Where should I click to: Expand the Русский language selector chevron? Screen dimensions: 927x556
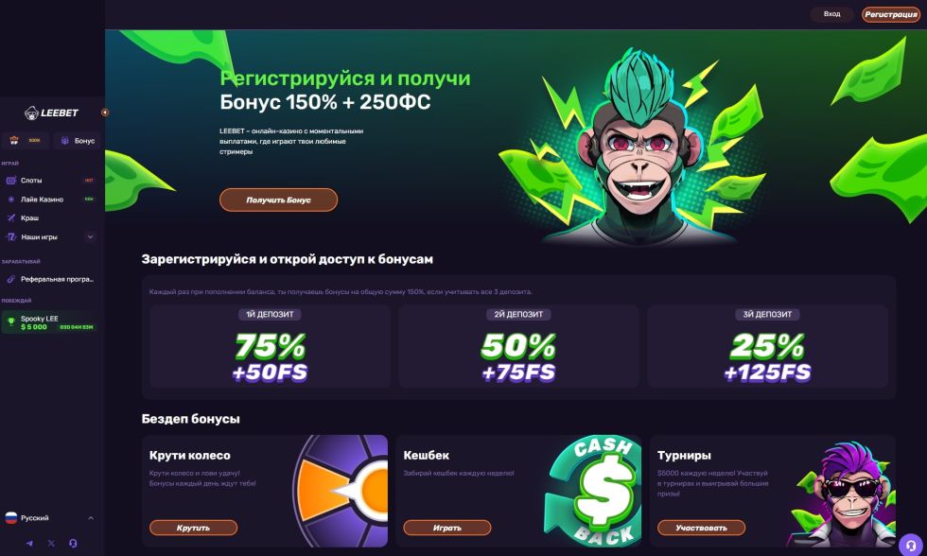coord(91,518)
